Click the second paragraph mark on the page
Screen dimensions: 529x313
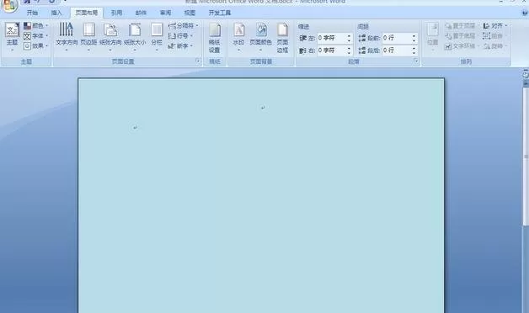[135, 127]
